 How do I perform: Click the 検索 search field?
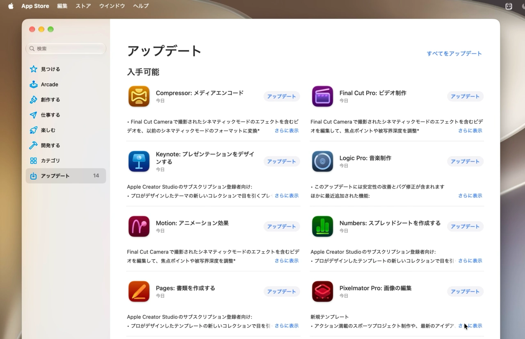66,49
